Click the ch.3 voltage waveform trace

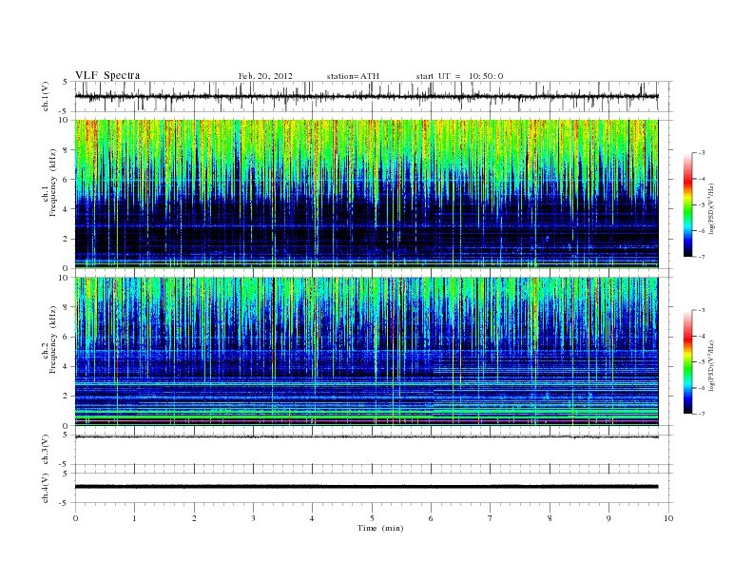tap(366, 437)
